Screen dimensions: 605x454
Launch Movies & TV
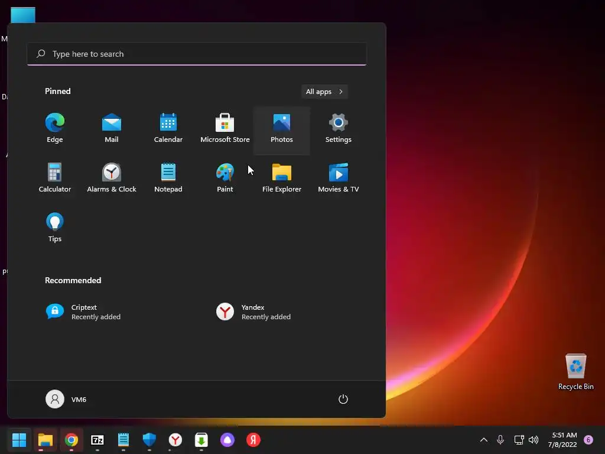point(339,178)
